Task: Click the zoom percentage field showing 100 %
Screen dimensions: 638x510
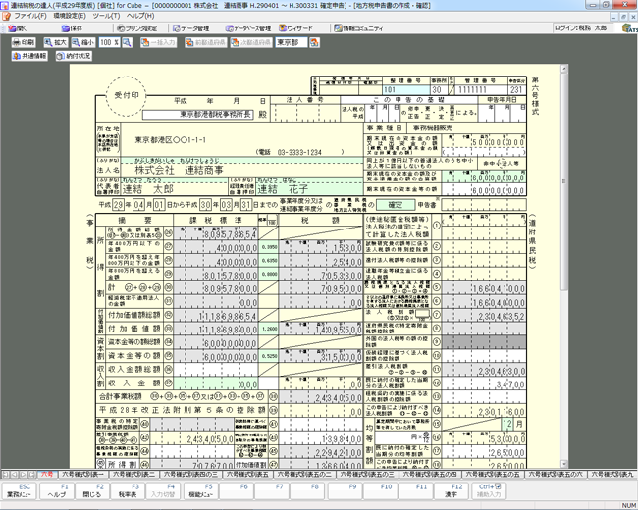Action: click(109, 42)
